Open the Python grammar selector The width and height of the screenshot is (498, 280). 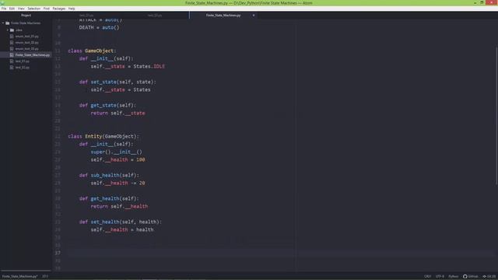(453, 277)
